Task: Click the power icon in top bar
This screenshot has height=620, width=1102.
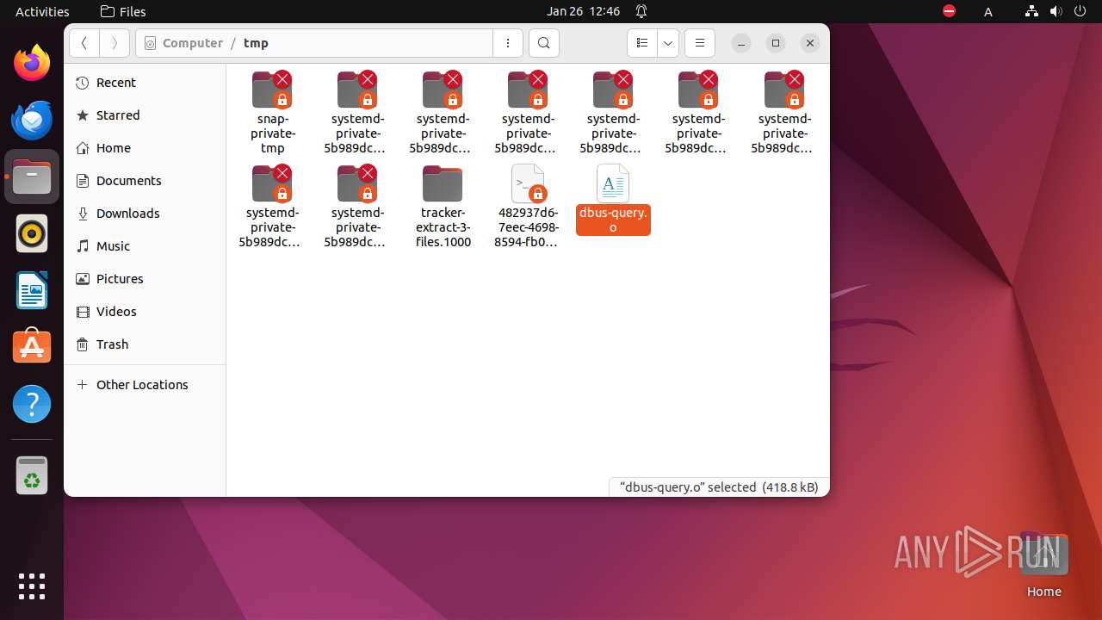Action: point(1080,11)
